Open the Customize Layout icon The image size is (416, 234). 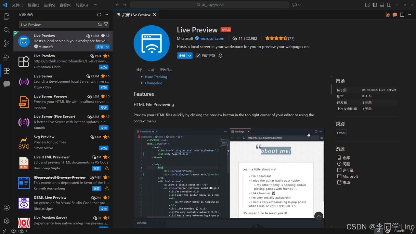[367, 5]
